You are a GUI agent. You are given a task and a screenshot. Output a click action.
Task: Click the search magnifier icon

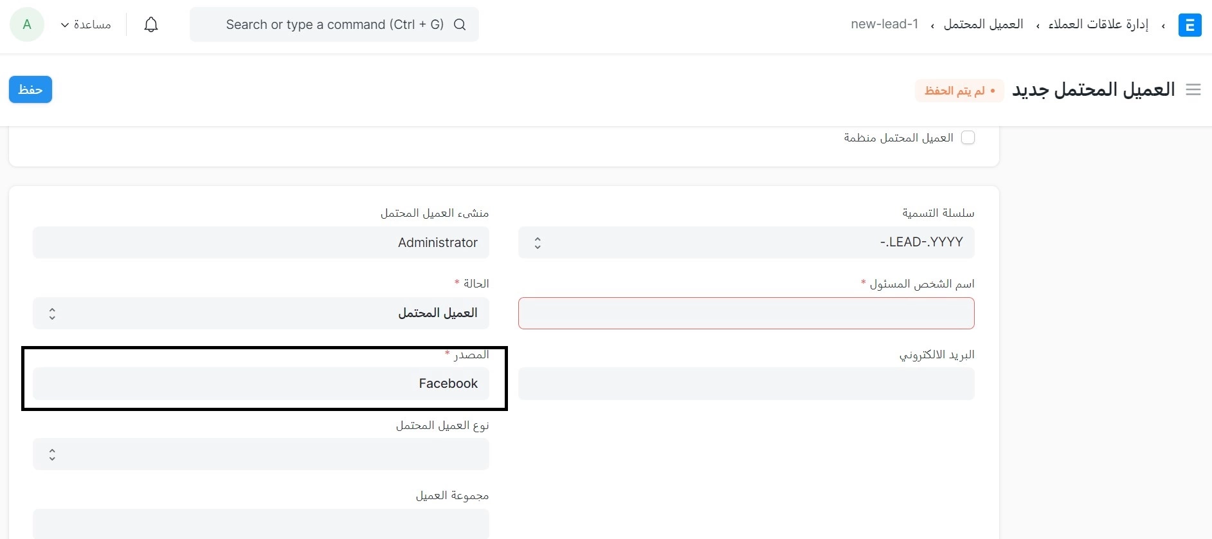tap(460, 24)
